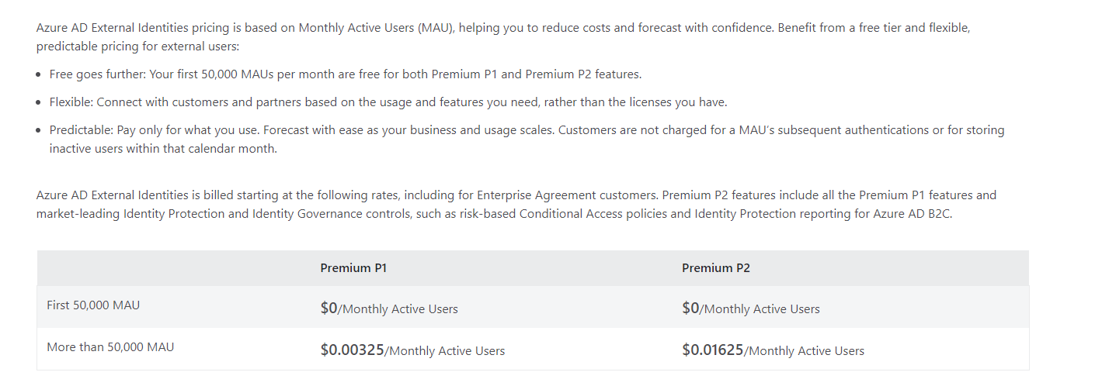1109x386 pixels.
Task: Click the $0.01625 Premium P2 price
Action: coord(712,350)
